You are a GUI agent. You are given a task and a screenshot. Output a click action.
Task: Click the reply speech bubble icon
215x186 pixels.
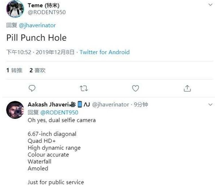pyautogui.click(x=32, y=88)
